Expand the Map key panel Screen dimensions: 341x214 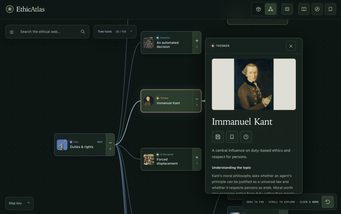19,203
